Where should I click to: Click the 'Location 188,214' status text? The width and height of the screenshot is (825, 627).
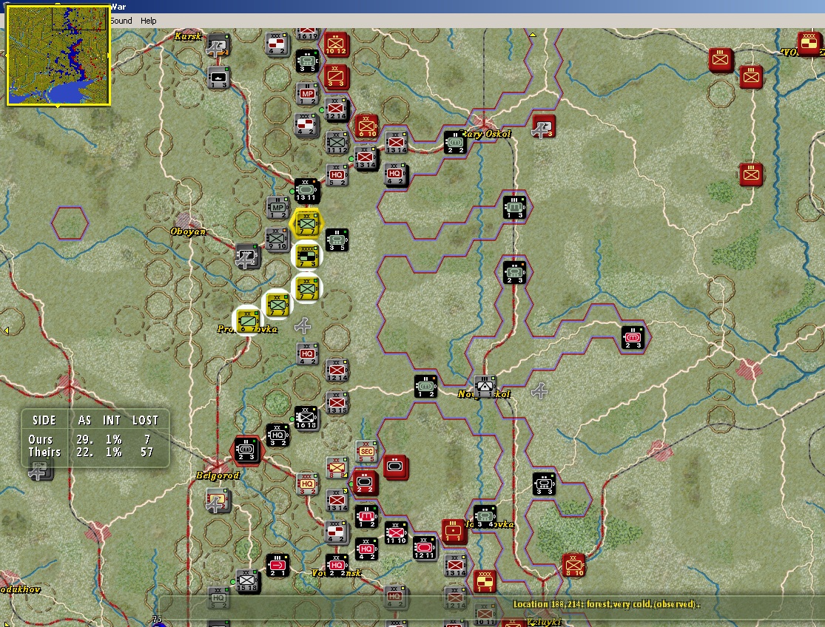click(607, 604)
